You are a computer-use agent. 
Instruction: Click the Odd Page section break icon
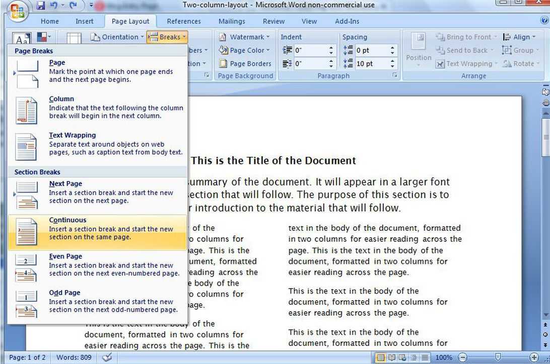point(26,304)
